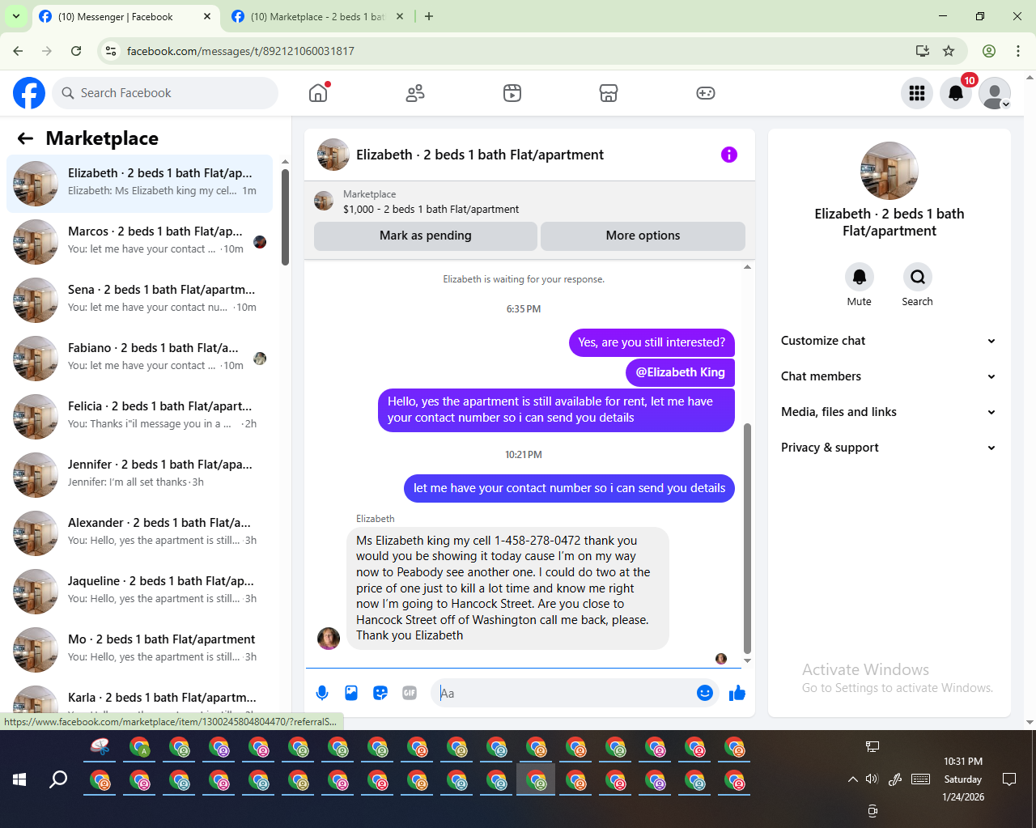Click Elizabeth's avatar beside her message
The image size is (1036, 828).
[x=329, y=638]
